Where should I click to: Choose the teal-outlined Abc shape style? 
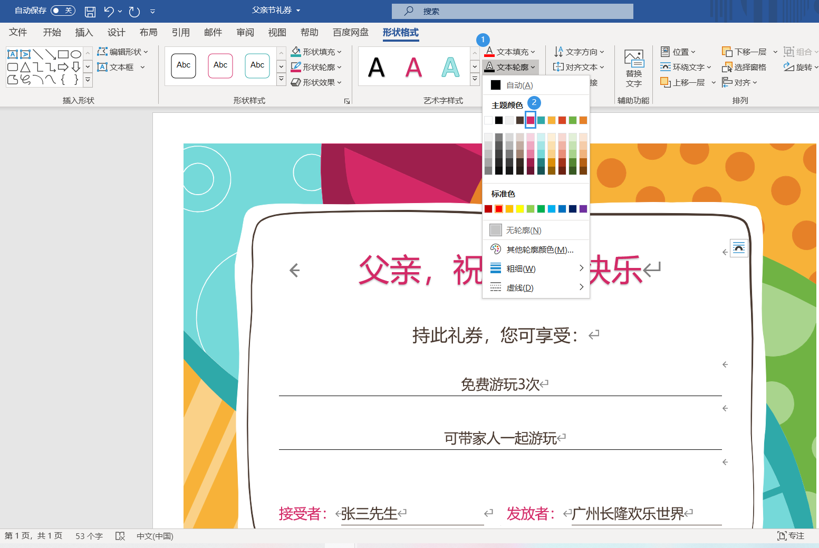point(257,66)
